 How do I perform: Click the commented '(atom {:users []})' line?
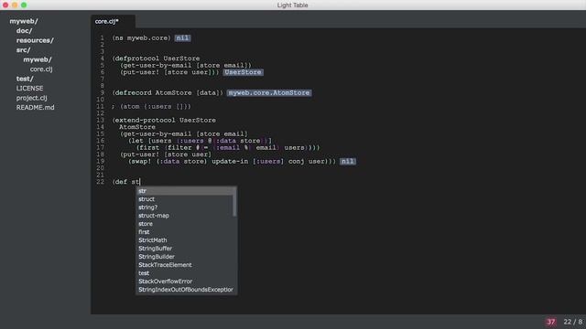[x=151, y=107]
